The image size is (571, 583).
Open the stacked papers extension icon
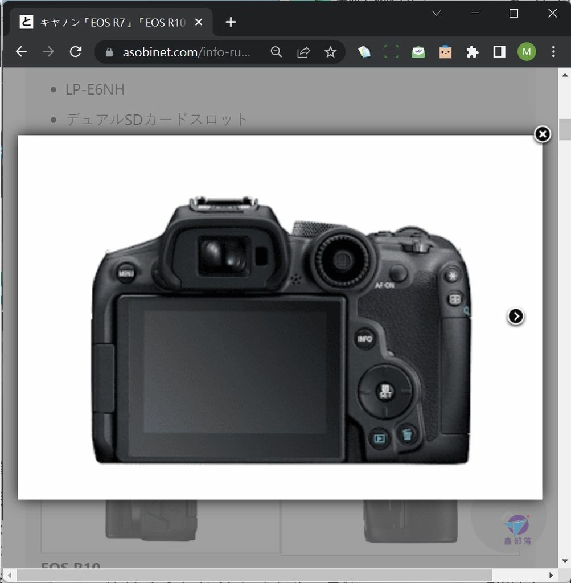click(364, 52)
